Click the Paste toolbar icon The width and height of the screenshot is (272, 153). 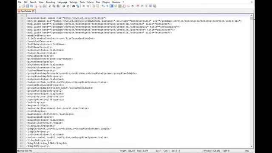tap(58, 6)
